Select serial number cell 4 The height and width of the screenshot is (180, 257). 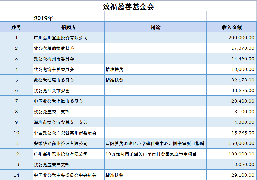(x=16, y=69)
